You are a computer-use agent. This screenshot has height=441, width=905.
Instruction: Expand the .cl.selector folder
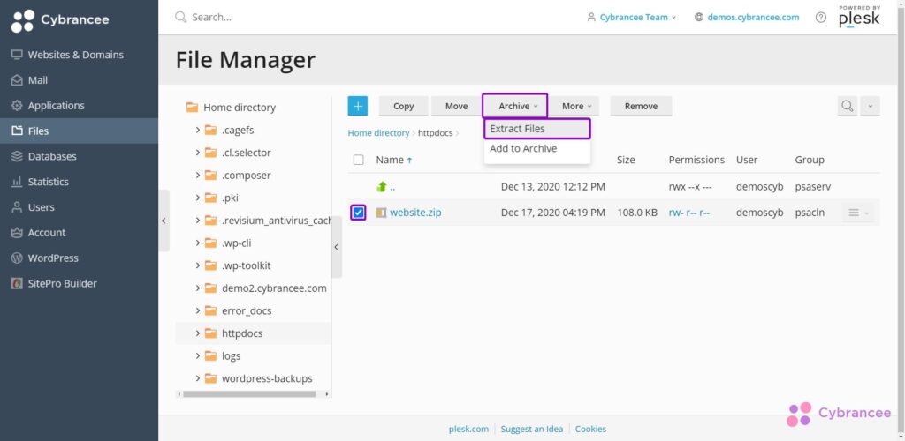[198, 153]
